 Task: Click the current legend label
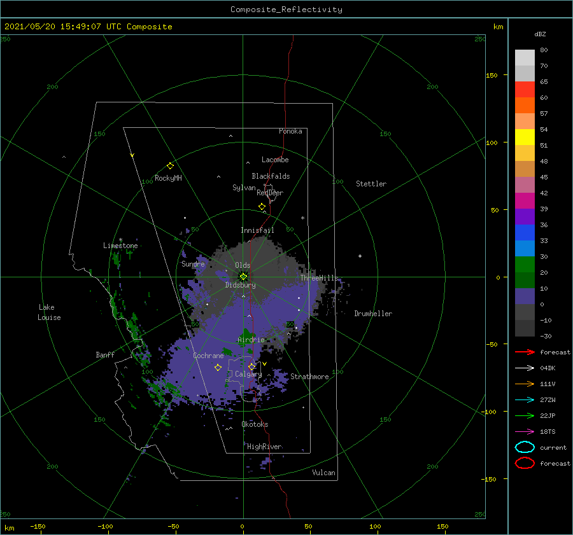(x=553, y=448)
